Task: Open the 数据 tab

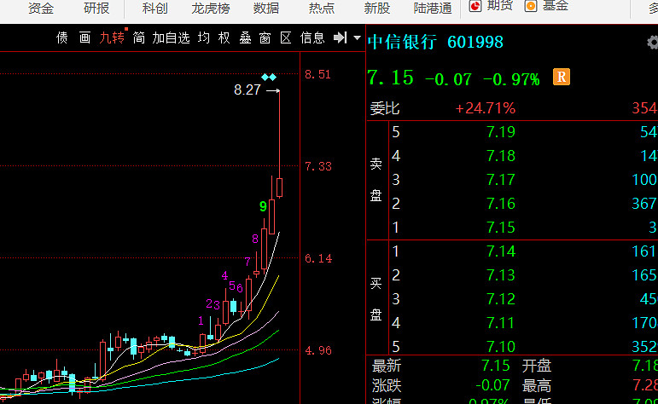Action: pyautogui.click(x=266, y=8)
